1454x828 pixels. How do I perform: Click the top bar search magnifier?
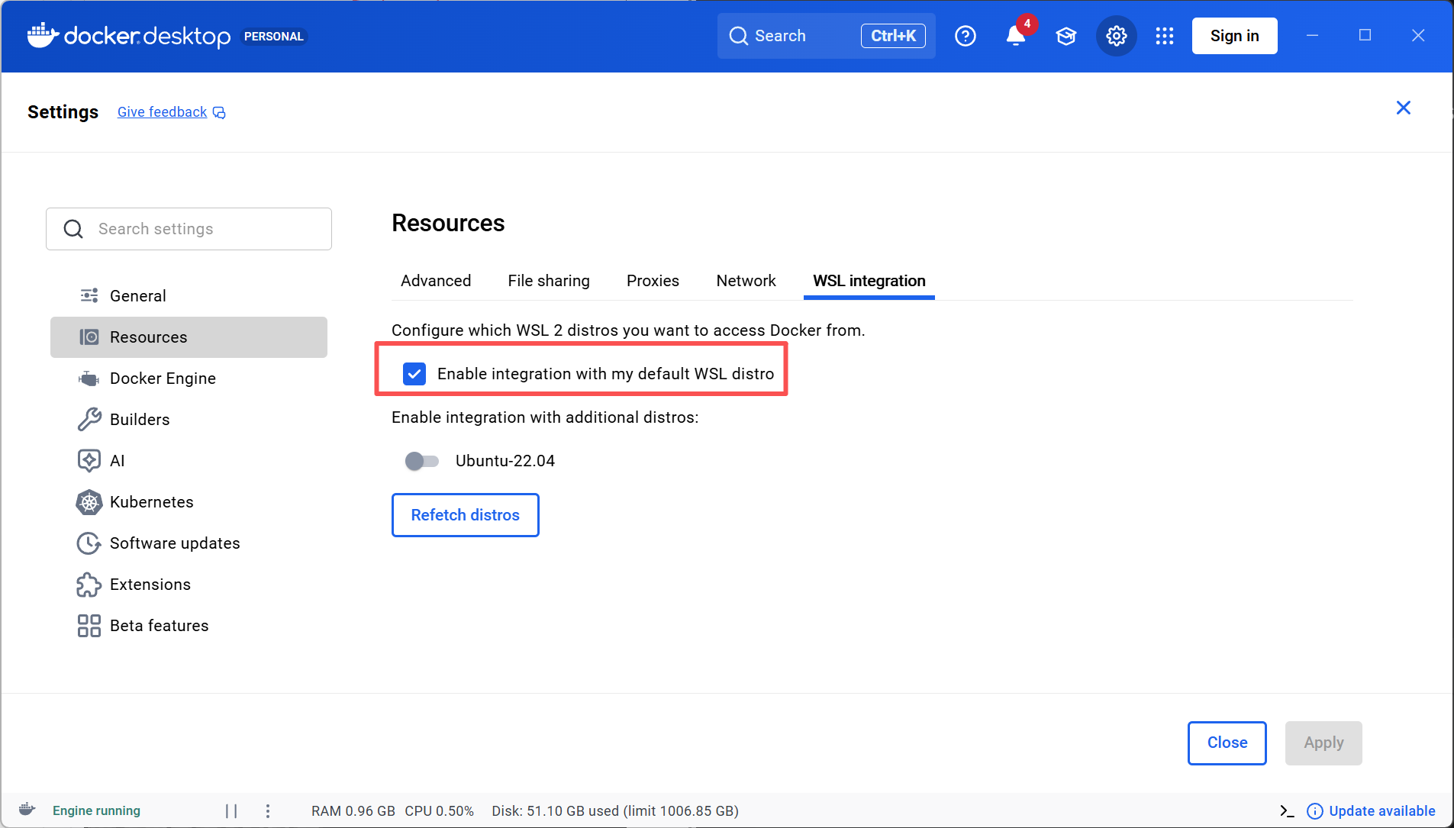[738, 36]
